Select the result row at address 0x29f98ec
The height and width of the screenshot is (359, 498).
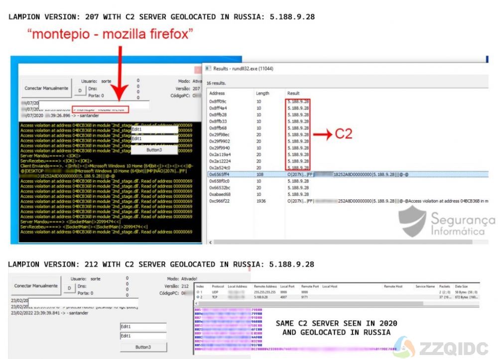(348, 135)
